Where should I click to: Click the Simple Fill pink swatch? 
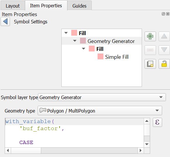click(100, 56)
